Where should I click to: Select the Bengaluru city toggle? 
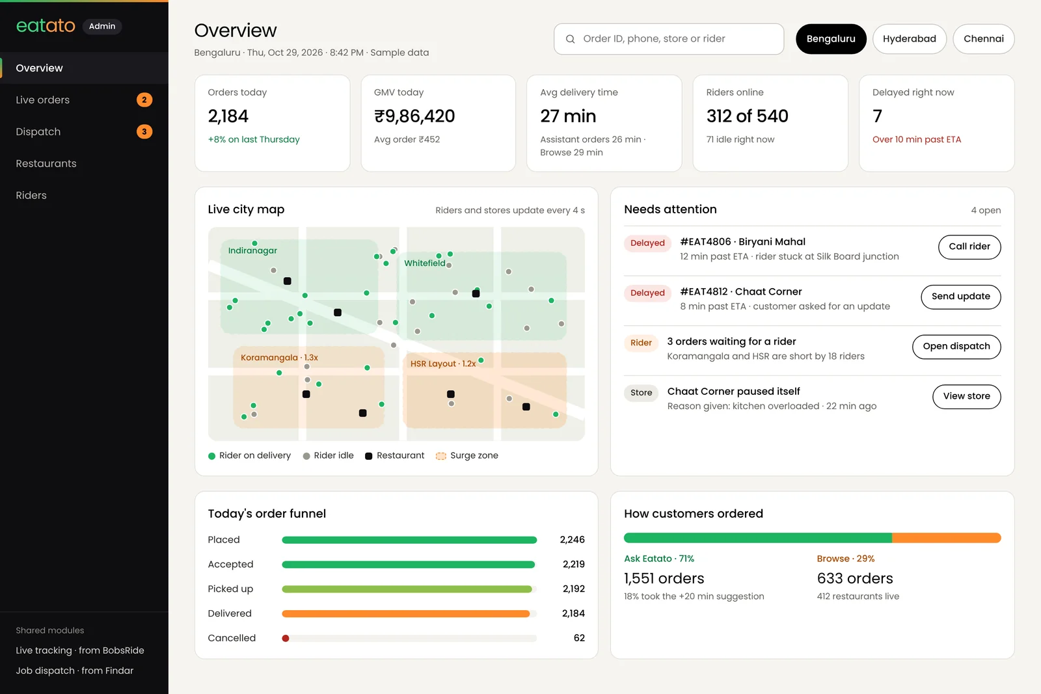pyautogui.click(x=831, y=39)
